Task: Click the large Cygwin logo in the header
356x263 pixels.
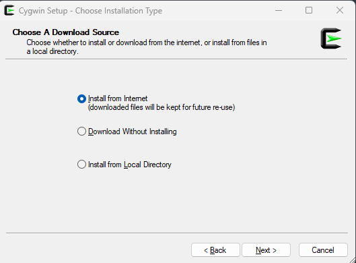Action: [x=331, y=38]
